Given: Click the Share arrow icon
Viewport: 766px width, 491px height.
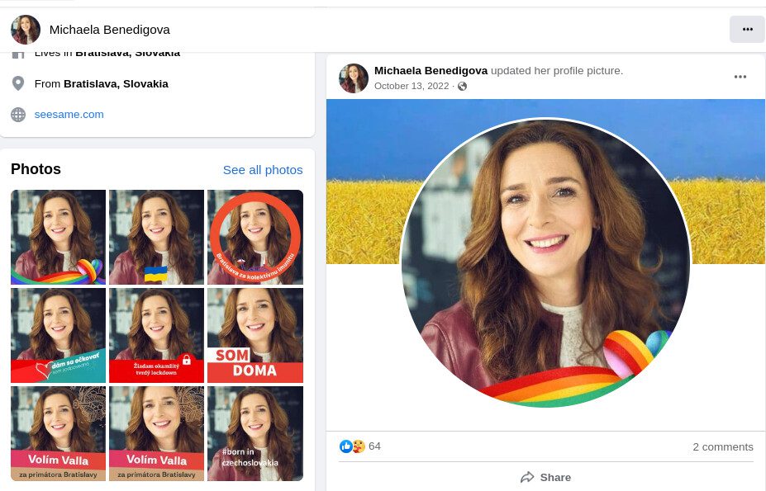Looking at the screenshot, I should 527,477.
